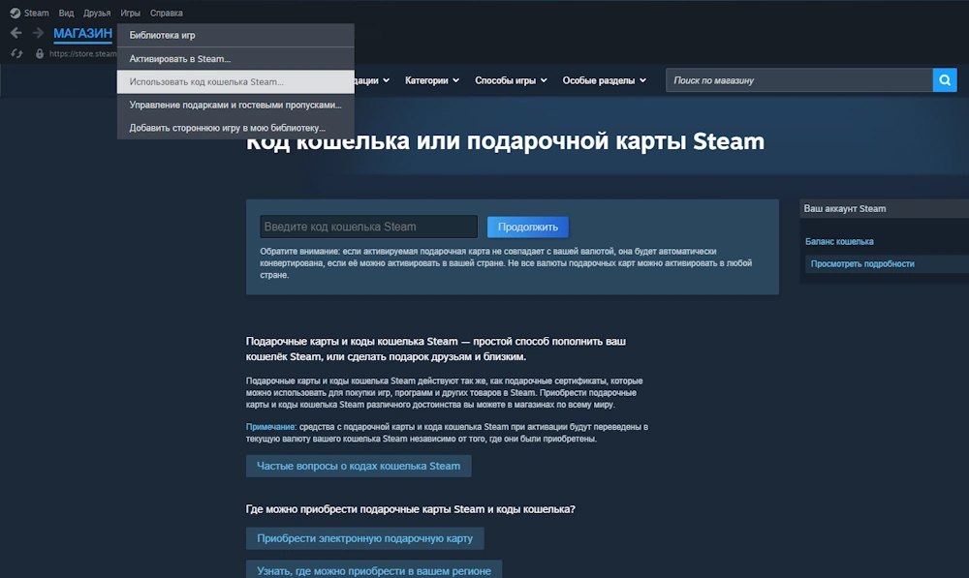This screenshot has height=578, width=969.
Task: Open the Вид menu
Action: (66, 13)
